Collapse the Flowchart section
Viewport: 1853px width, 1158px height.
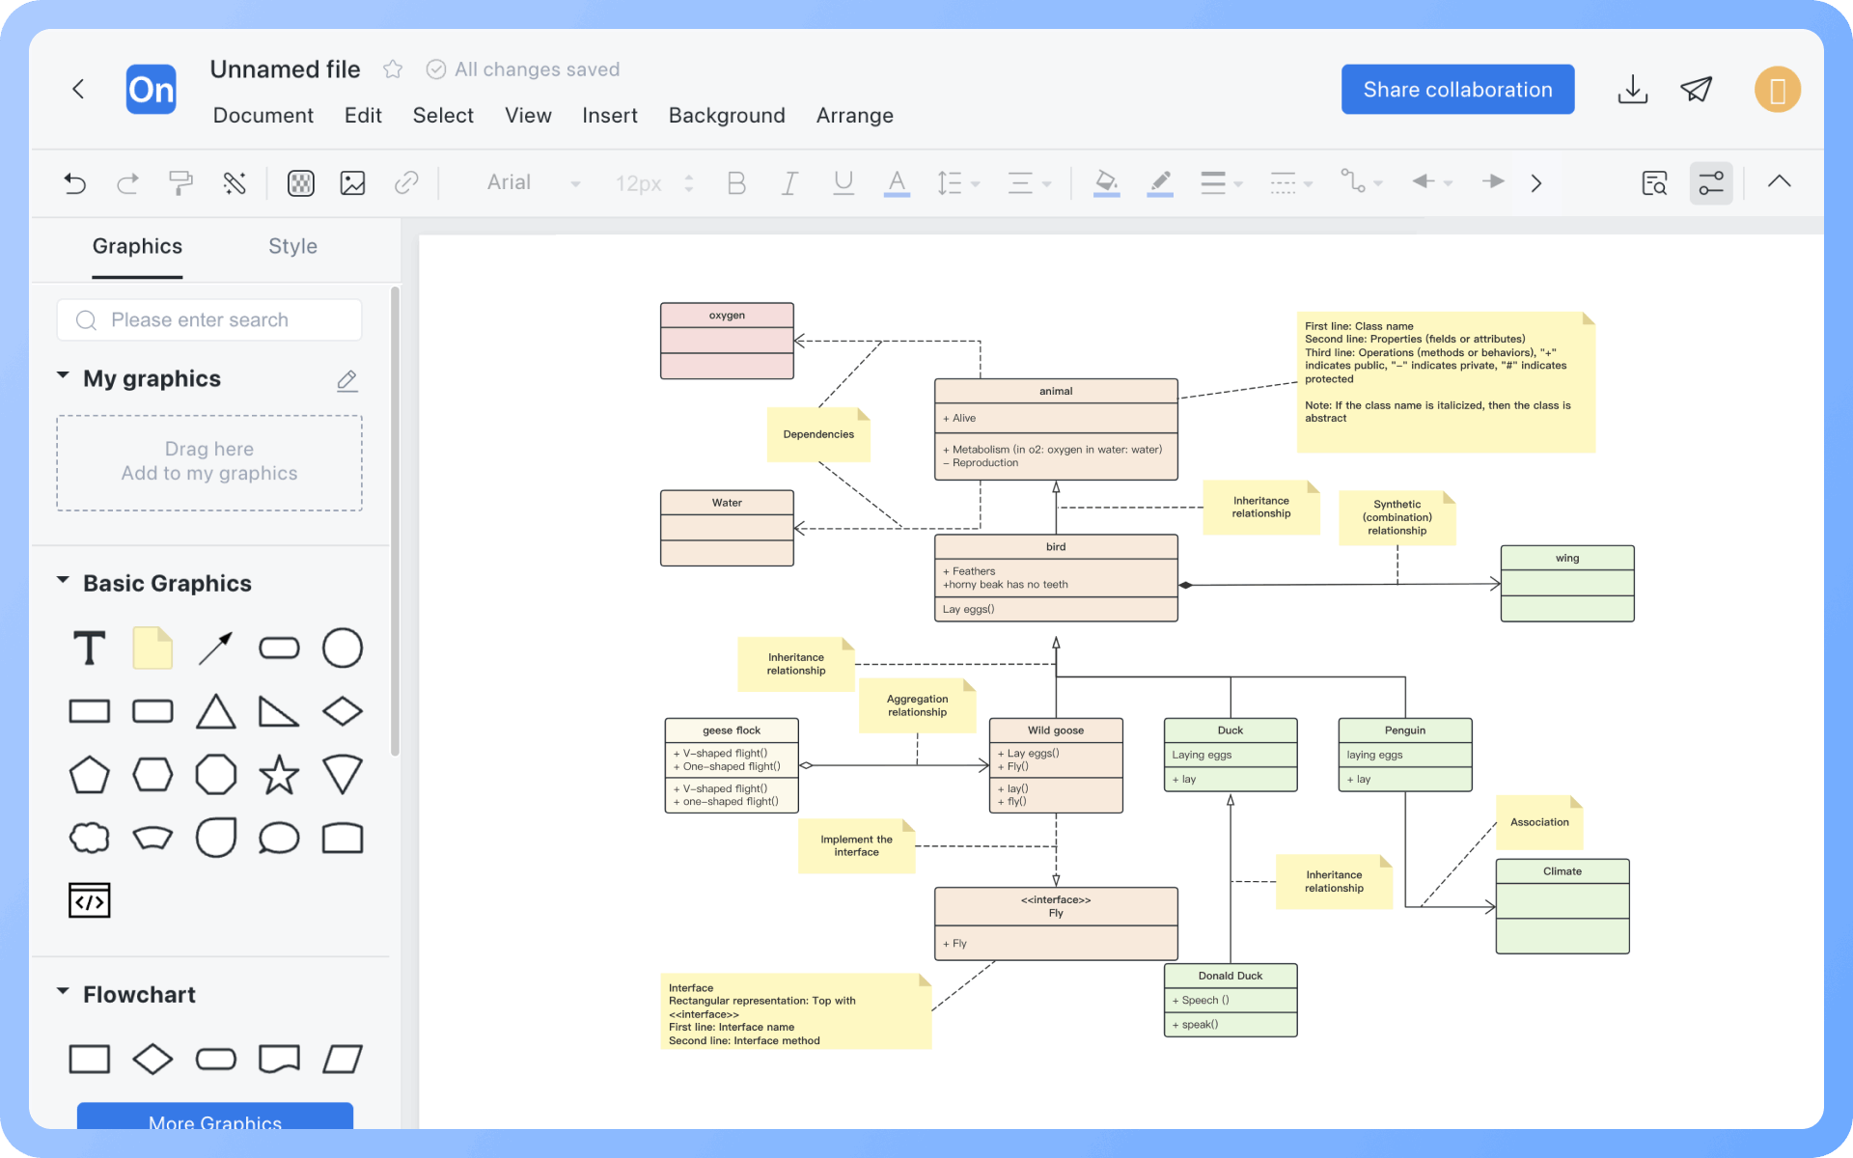pyautogui.click(x=63, y=992)
